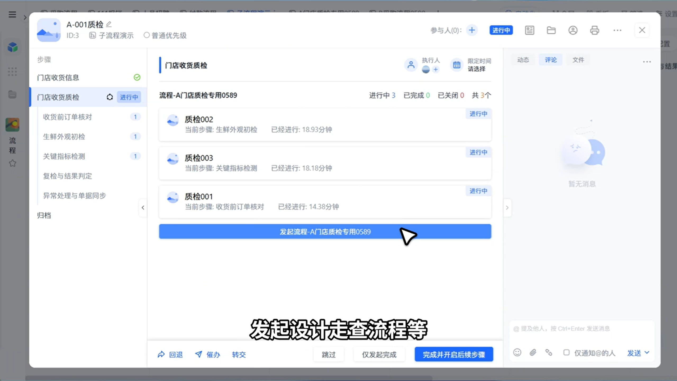Collapse the left steps panel arrow
This screenshot has height=381, width=677.
click(x=143, y=208)
